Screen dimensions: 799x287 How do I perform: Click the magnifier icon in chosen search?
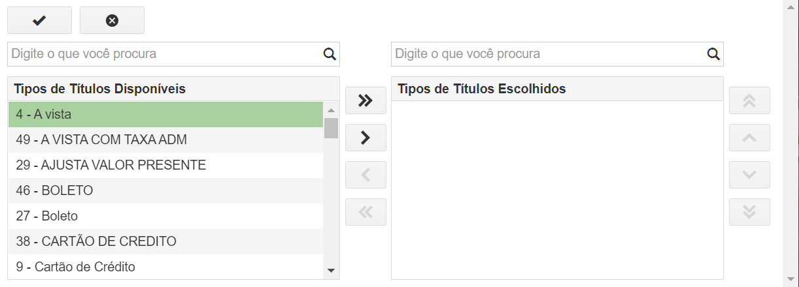coord(713,54)
